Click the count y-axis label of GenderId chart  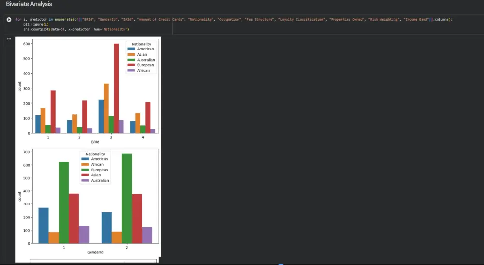coord(20,196)
